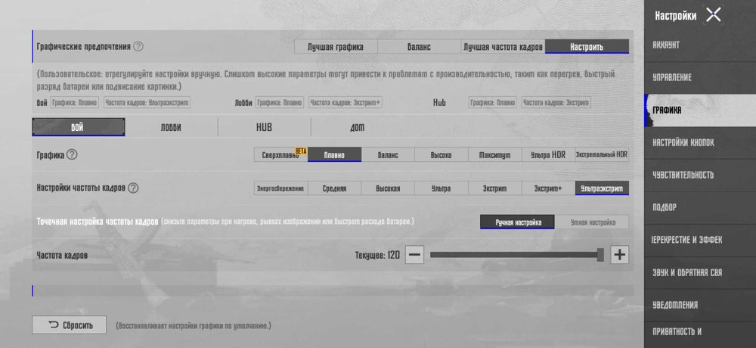
Task: Select Лучшая частота кадров preset
Action: click(503, 47)
